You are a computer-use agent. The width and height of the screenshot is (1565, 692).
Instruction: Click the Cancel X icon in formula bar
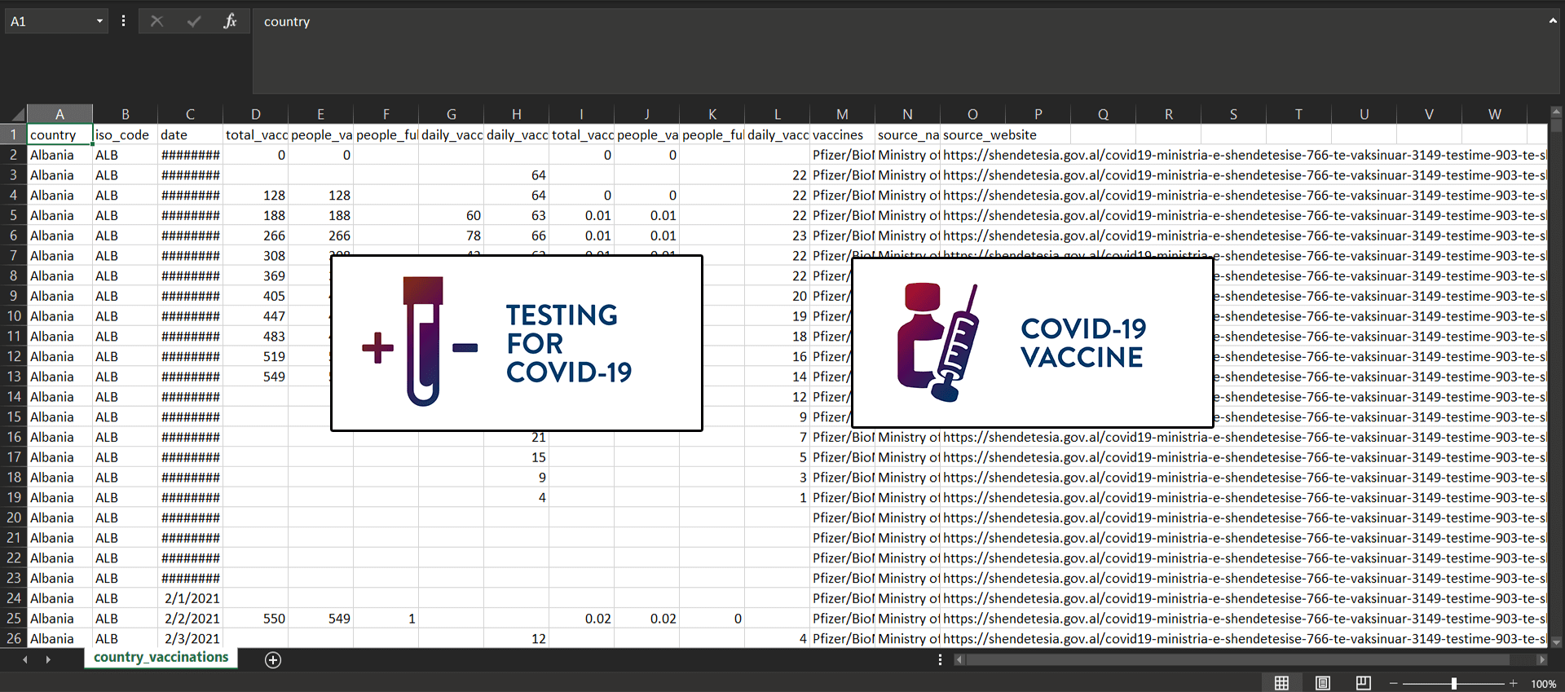coord(156,21)
